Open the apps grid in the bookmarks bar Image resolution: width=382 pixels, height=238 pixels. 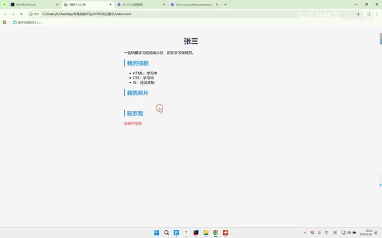(5, 22)
